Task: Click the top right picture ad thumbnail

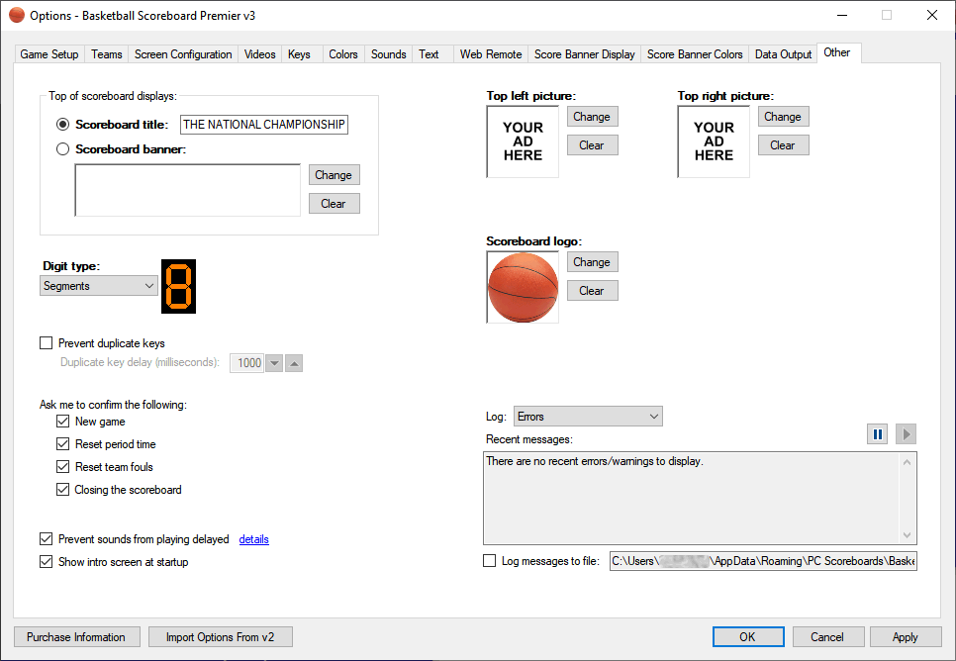Action: 714,142
